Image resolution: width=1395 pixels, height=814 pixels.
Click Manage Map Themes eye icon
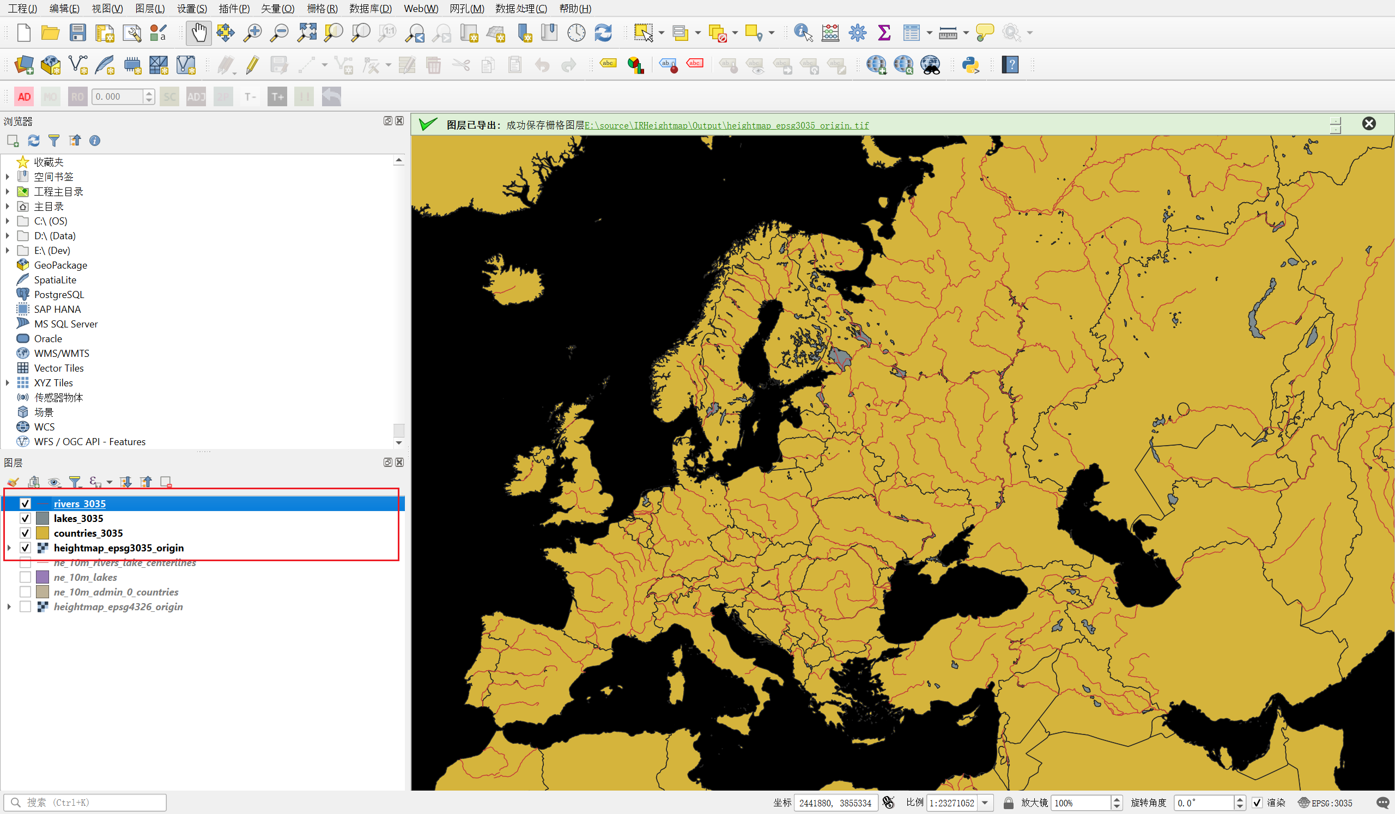coord(54,482)
